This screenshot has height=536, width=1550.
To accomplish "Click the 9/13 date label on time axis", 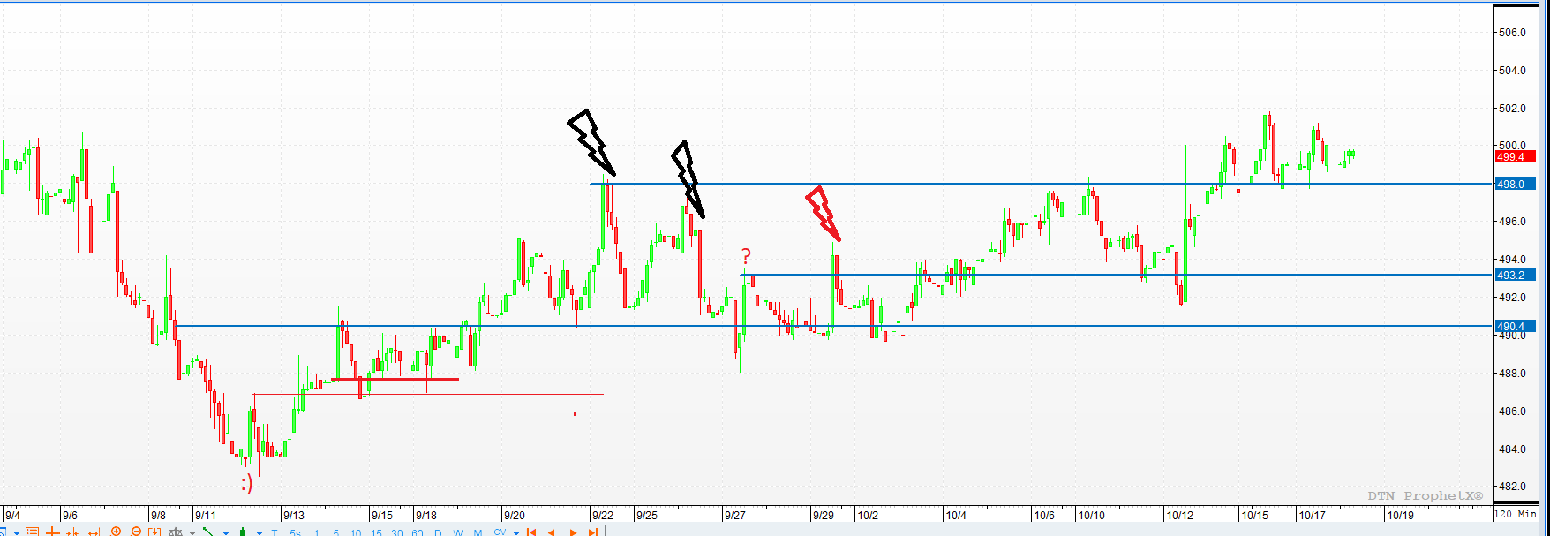I will pos(294,515).
